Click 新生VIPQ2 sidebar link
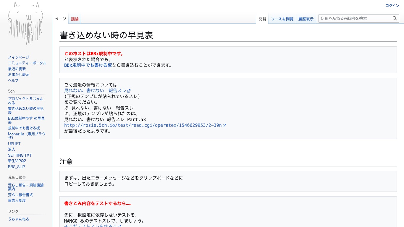Screen dimensions: 404x227 17,161
